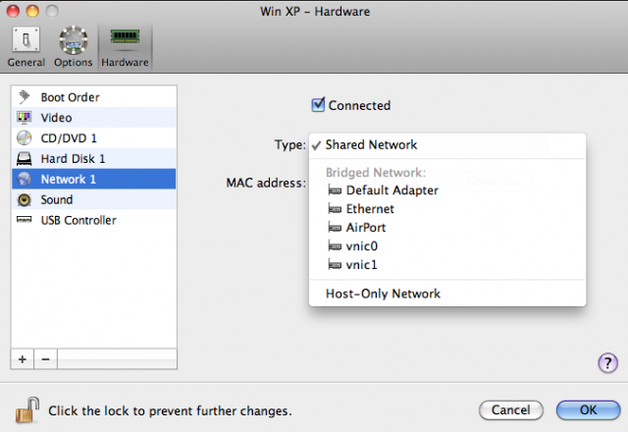628x432 pixels.
Task: Select the Hard Disk 1 drive icon
Action: [x=25, y=158]
